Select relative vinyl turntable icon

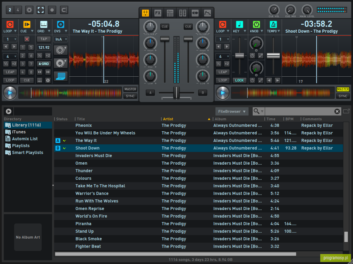tap(61, 63)
